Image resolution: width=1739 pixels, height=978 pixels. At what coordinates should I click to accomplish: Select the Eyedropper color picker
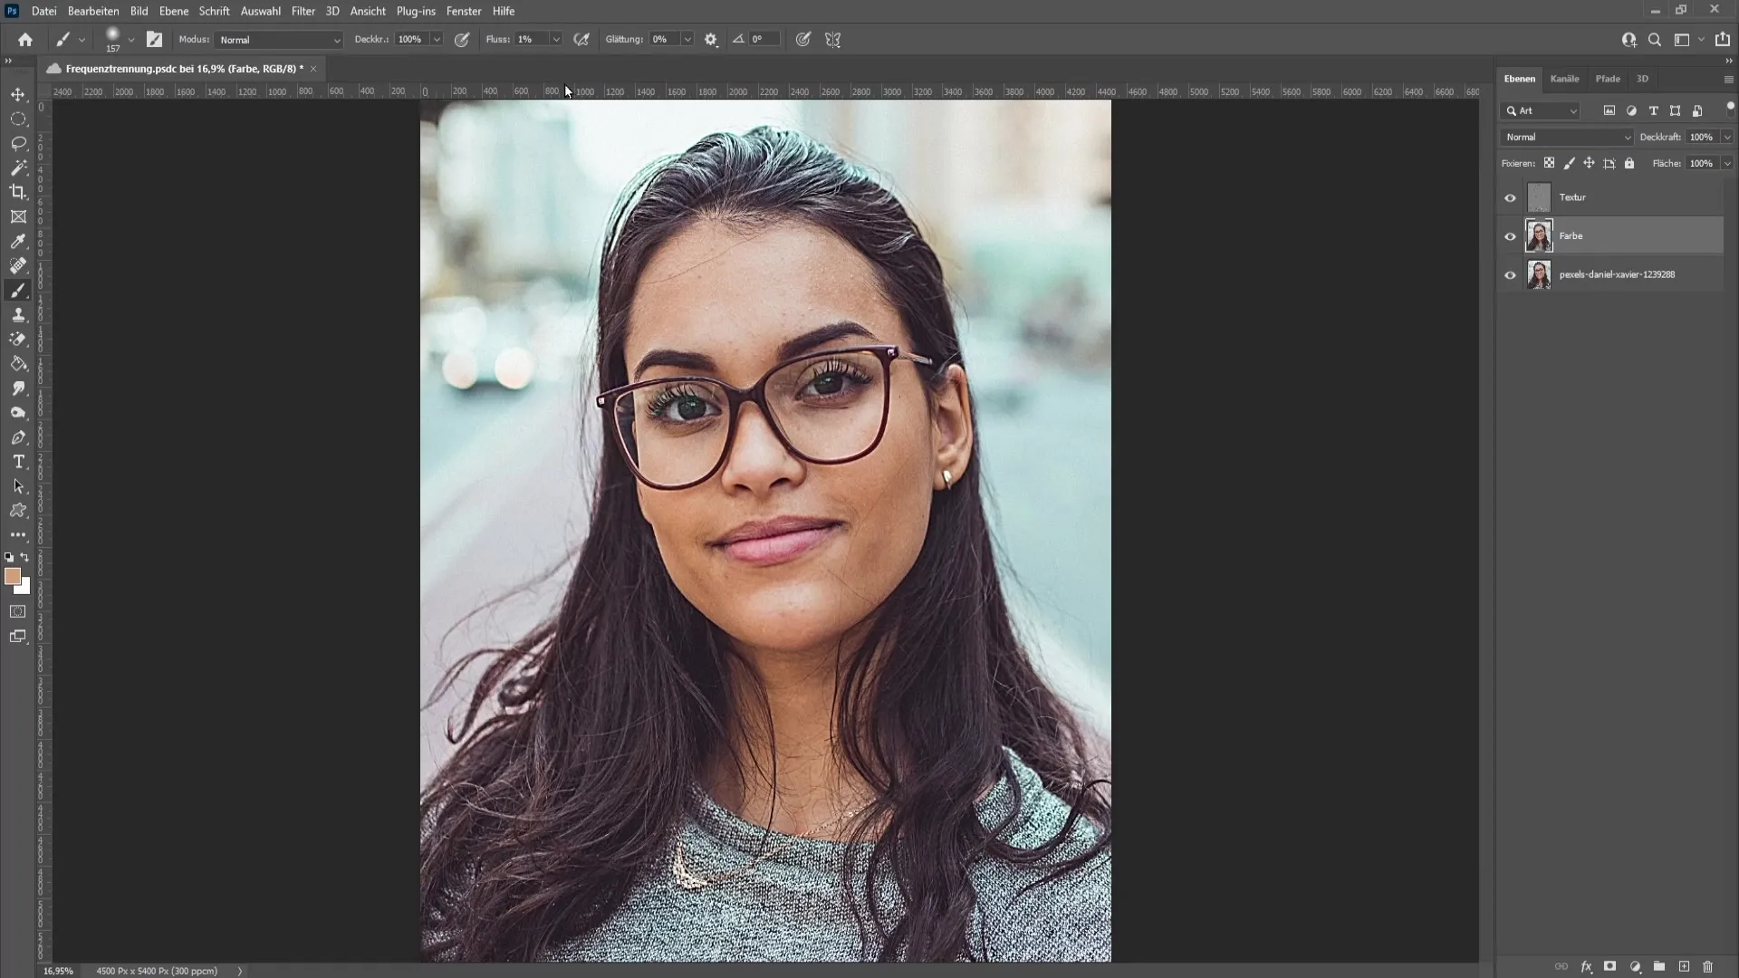(x=18, y=241)
